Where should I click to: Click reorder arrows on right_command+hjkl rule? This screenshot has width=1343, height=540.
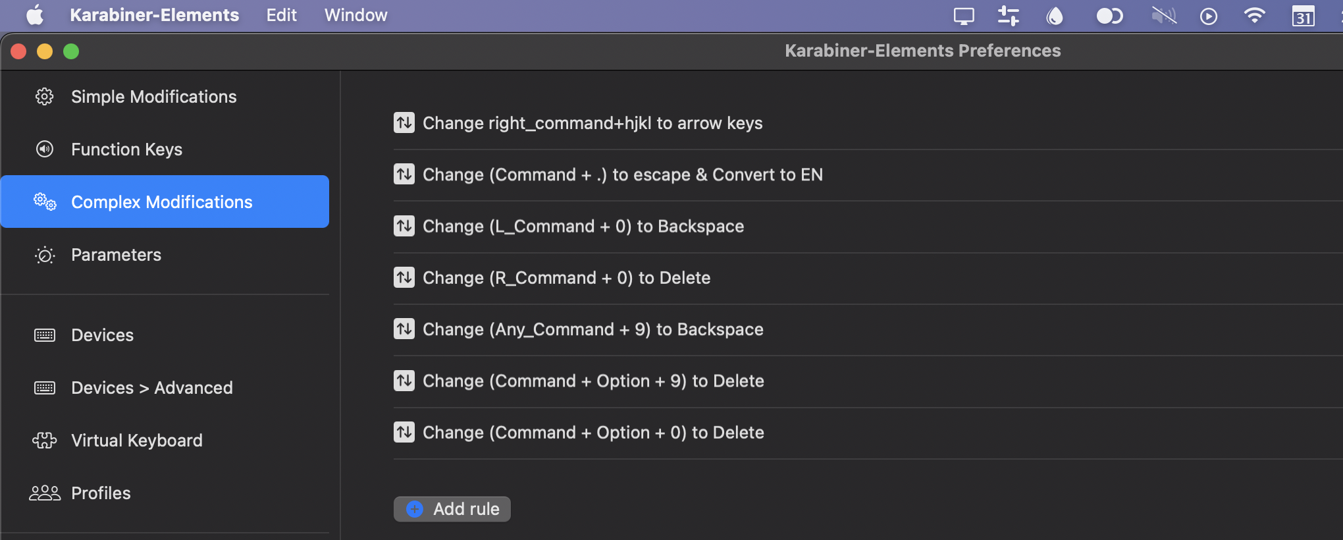pyautogui.click(x=404, y=122)
